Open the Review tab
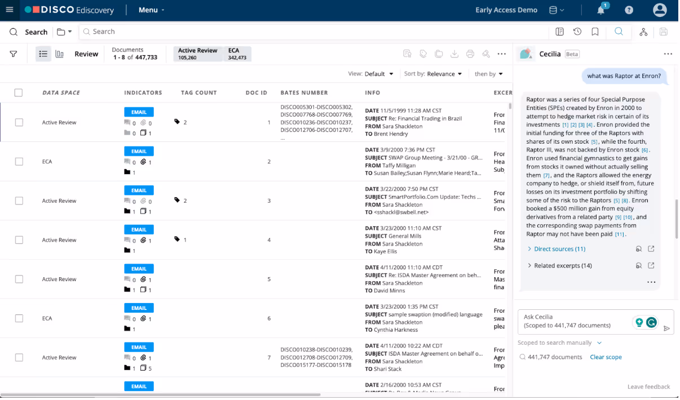This screenshot has width=680, height=400. click(x=86, y=54)
